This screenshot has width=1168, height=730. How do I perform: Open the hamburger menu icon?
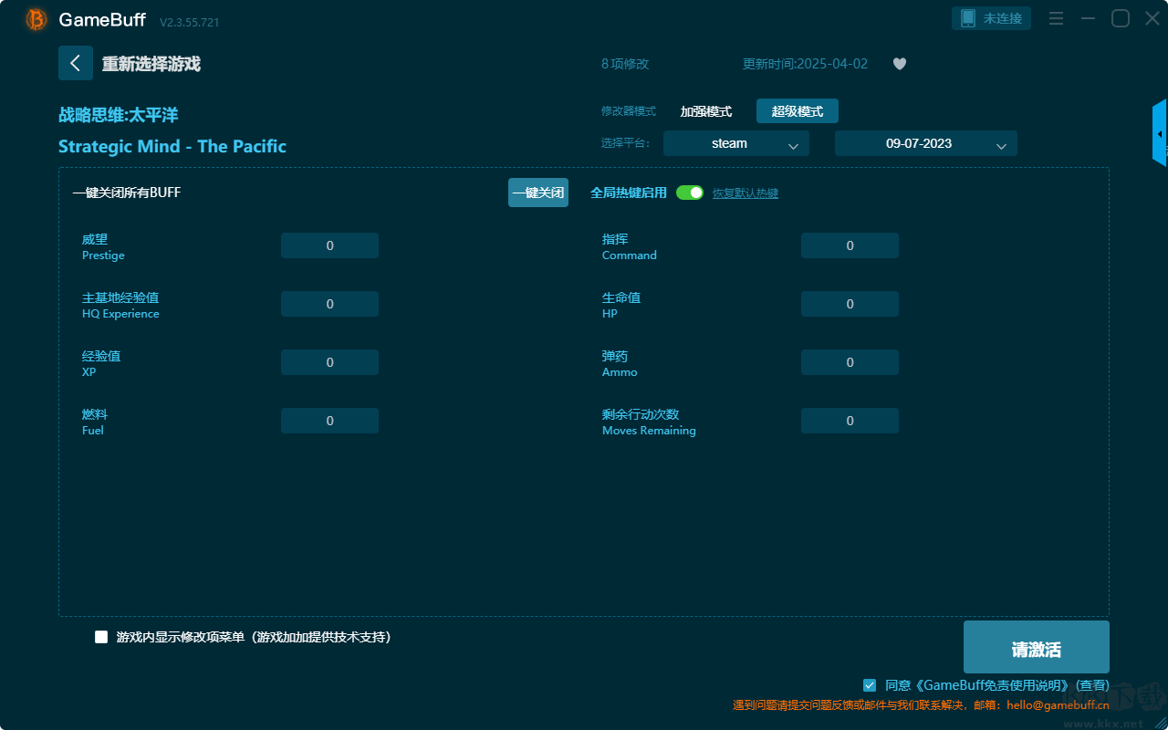click(x=1056, y=18)
